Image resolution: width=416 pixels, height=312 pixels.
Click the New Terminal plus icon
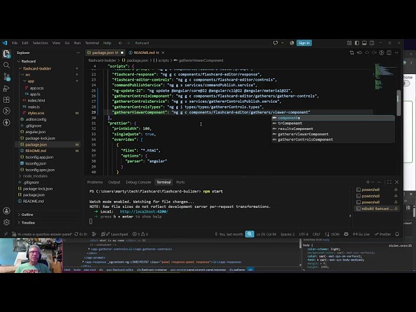tap(368, 182)
